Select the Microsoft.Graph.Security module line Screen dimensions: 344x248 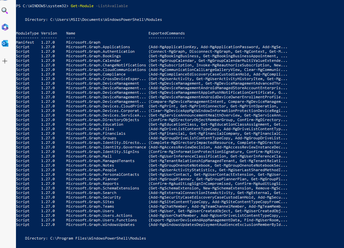point(92,197)
